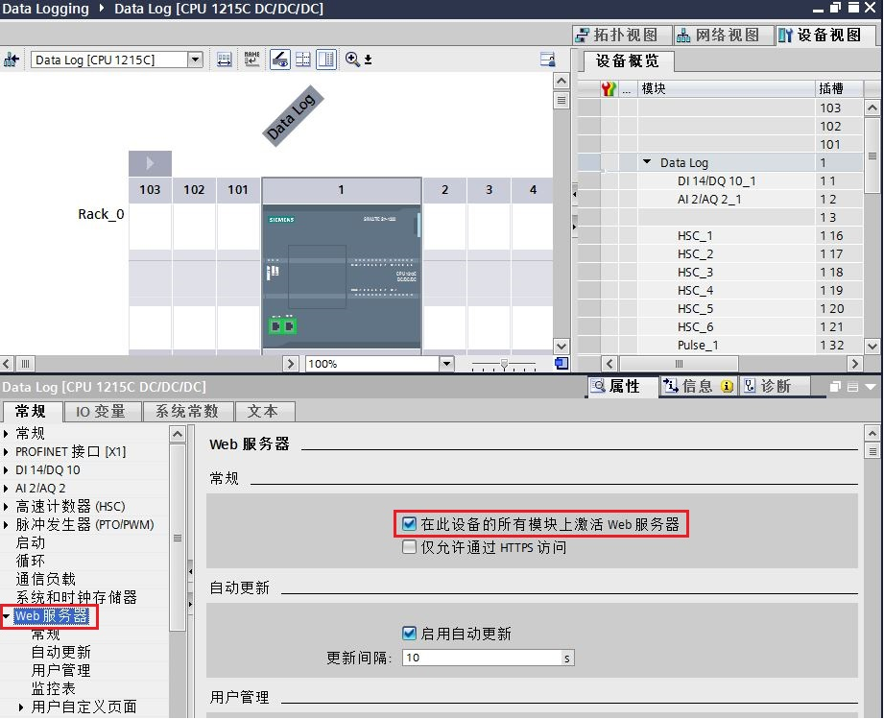Image resolution: width=884 pixels, height=719 pixels.
Task: Click the network view switch icon at toolbar left
Action: click(12, 60)
